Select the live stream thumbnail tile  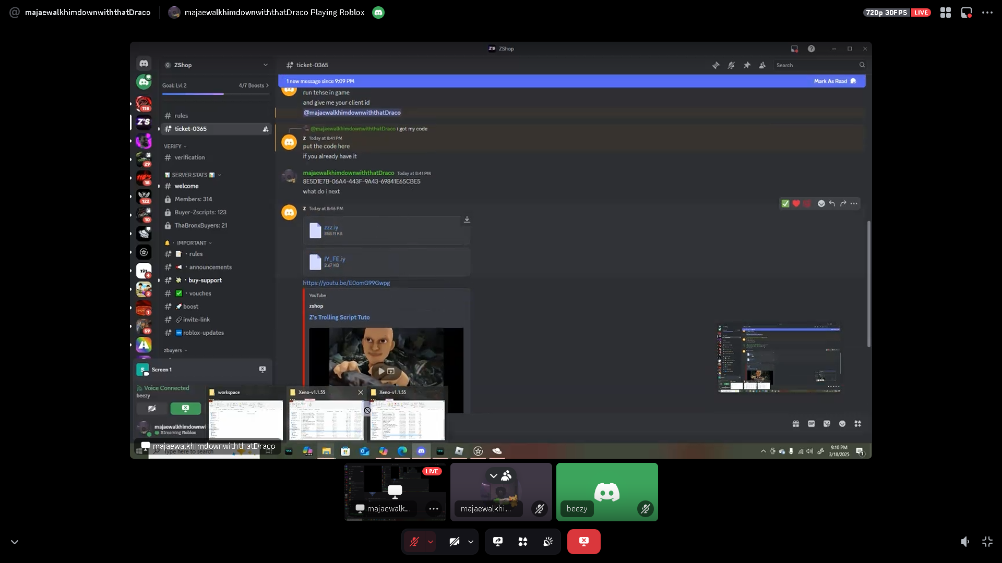tap(395, 492)
